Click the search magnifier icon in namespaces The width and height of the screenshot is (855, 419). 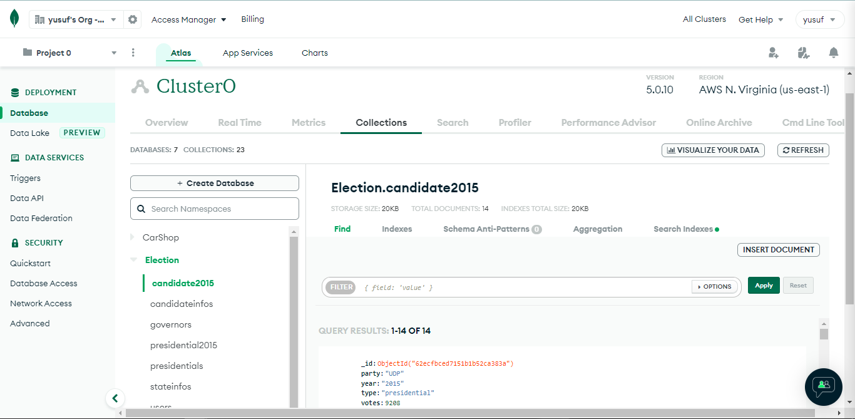[x=141, y=209]
